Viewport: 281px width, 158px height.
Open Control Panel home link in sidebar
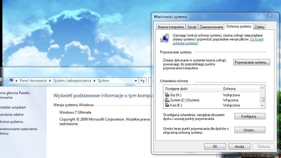coord(15,95)
